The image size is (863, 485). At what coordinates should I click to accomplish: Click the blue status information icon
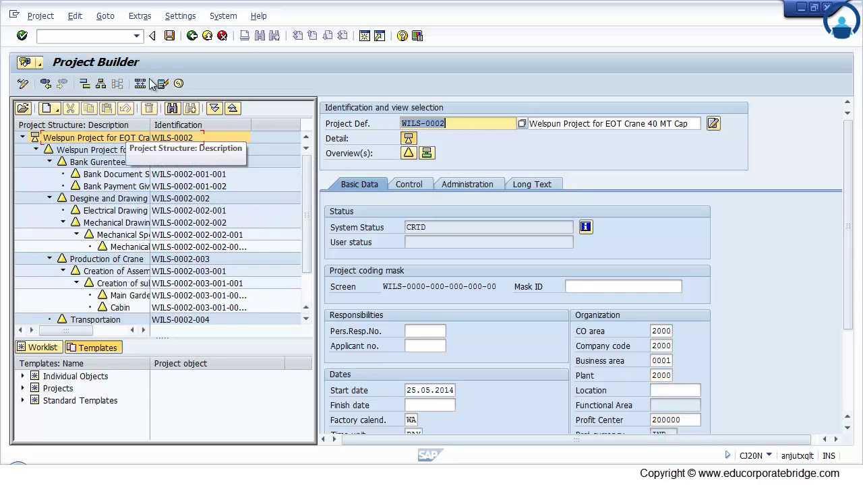point(585,227)
